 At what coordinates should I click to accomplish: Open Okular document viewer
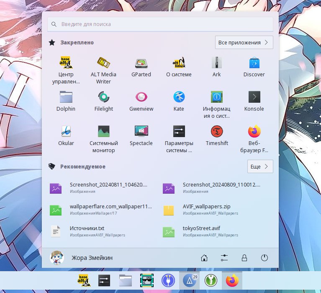66,136
